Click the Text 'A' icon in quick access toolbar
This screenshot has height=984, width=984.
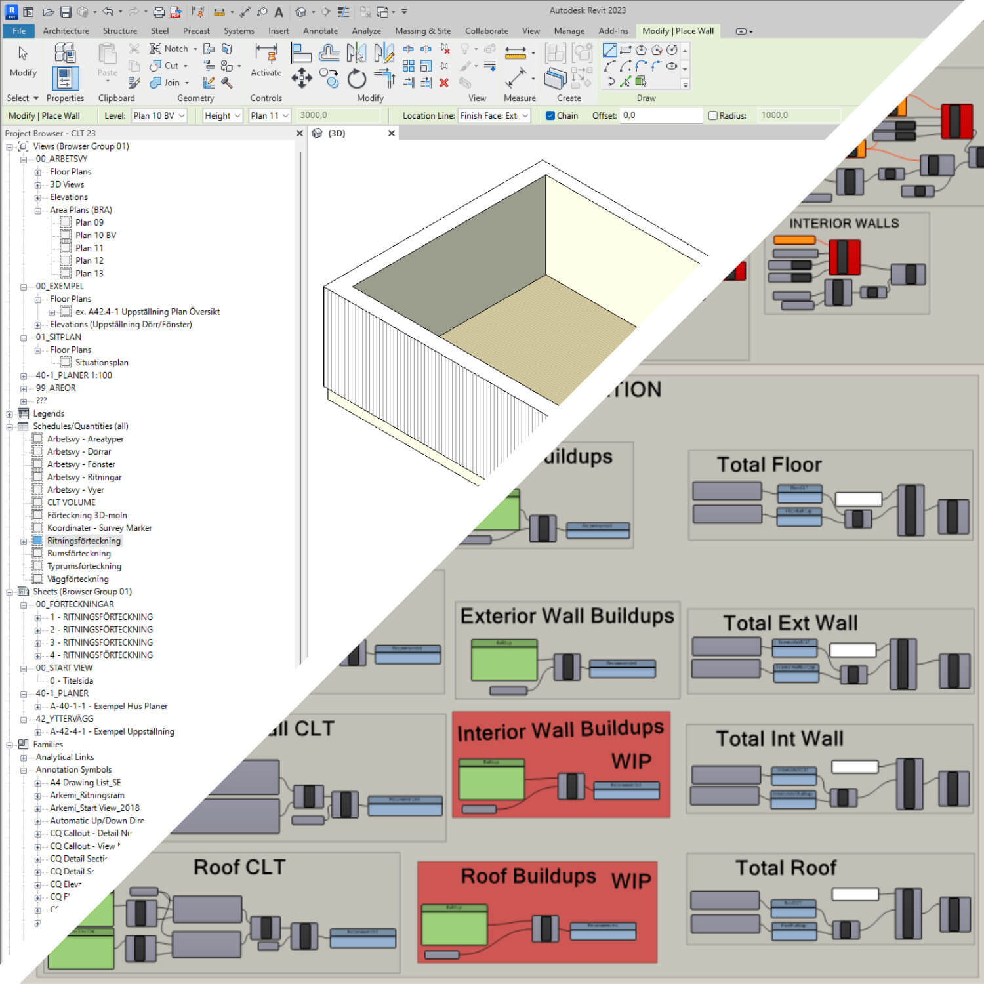click(x=279, y=12)
